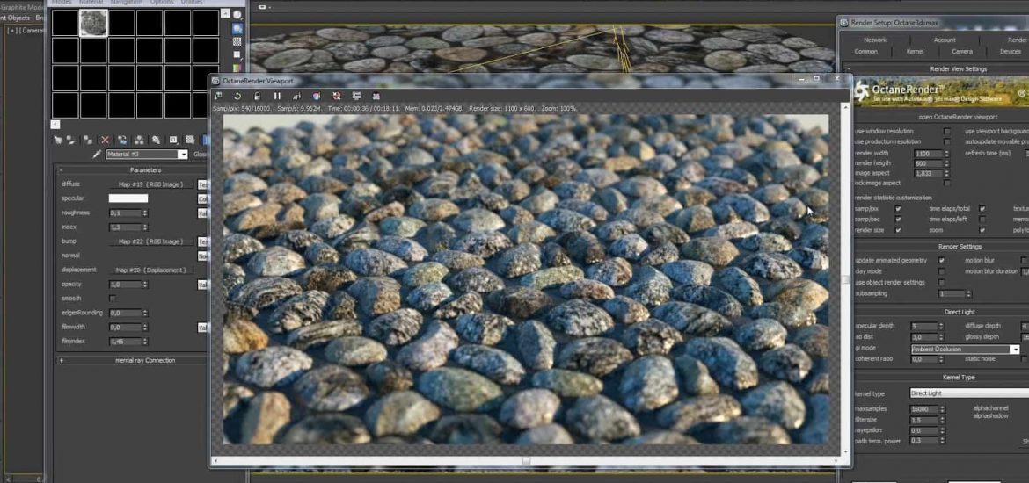This screenshot has width=1029, height=483.
Task: Switch to the Kernel tab
Action: click(x=915, y=52)
